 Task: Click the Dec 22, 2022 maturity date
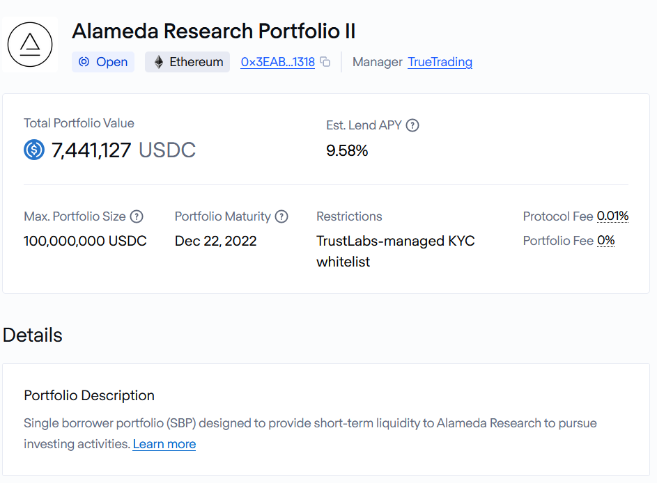[215, 241]
